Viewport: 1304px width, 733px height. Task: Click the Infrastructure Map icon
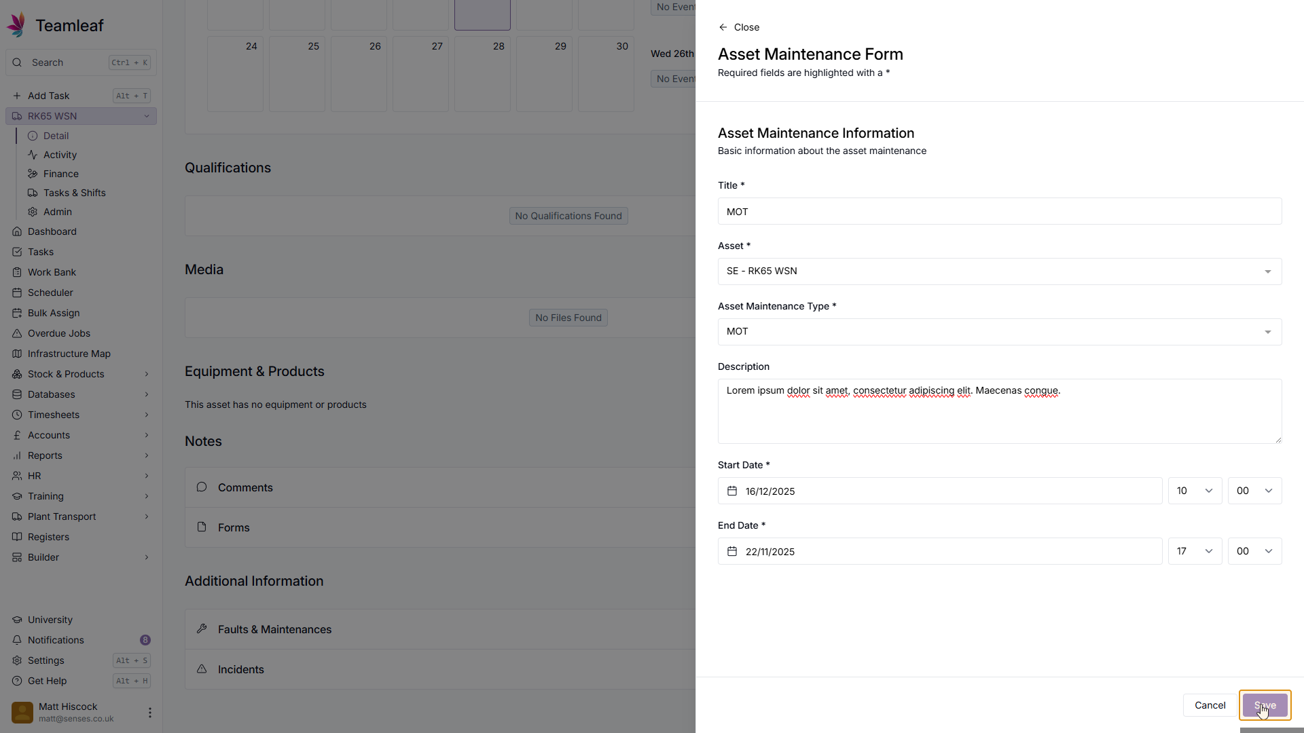pos(17,354)
